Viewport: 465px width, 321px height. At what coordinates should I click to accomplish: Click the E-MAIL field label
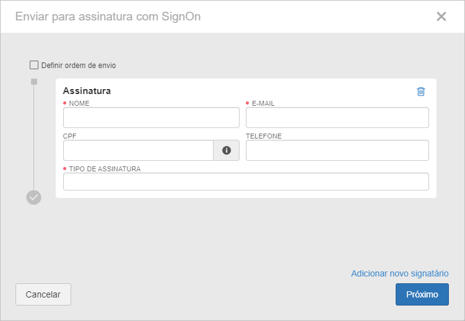point(263,103)
